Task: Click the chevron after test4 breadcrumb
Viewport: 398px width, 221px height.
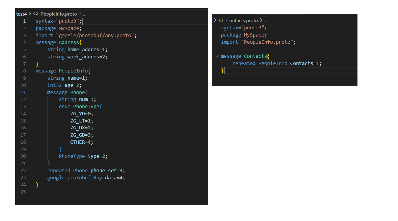Action: (x=30, y=14)
